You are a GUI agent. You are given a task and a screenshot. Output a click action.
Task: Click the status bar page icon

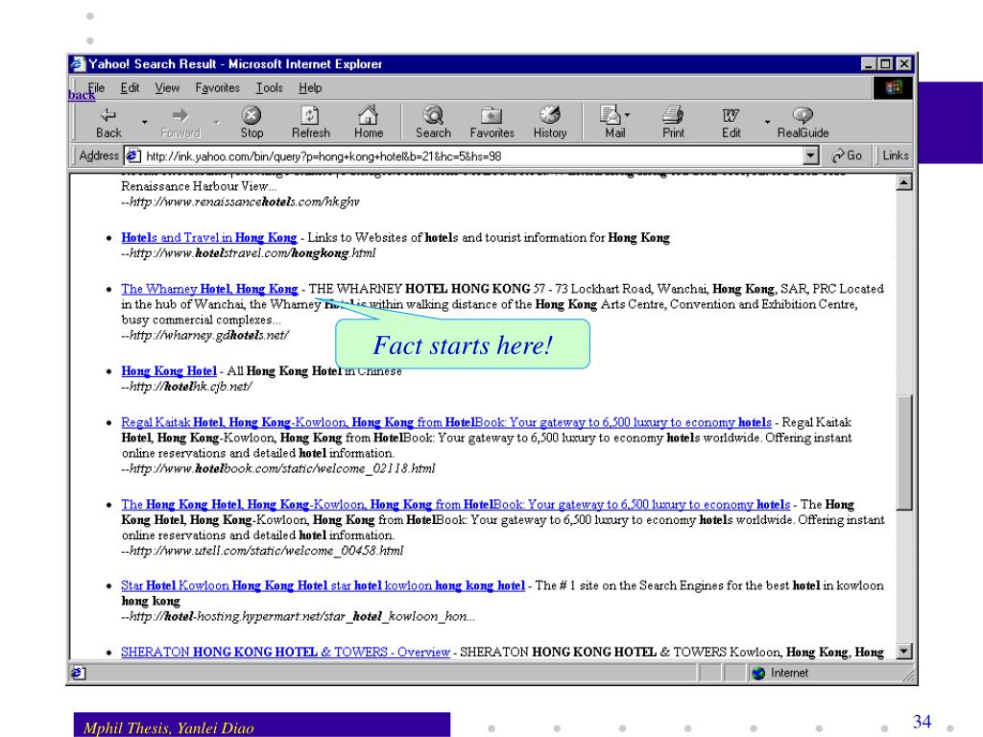pos(78,673)
